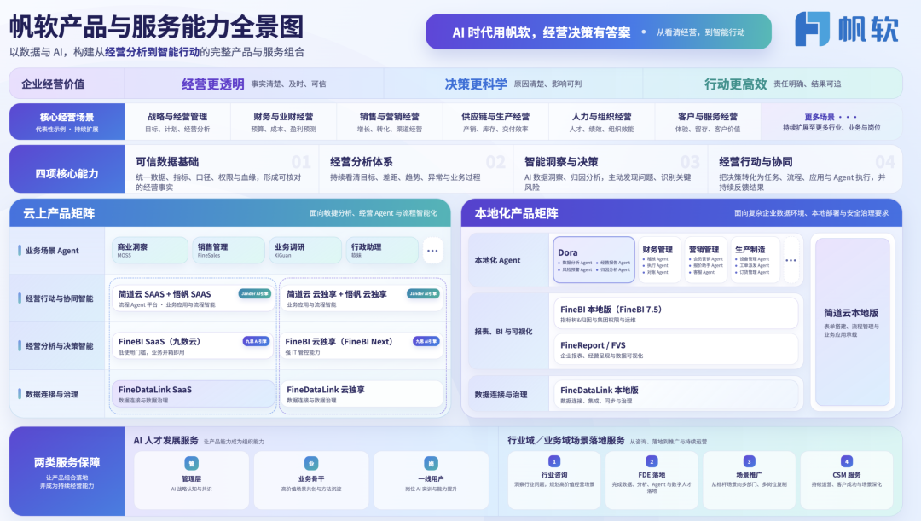
Task: Choose the FineDataLink 本地版 card
Action: click(675, 394)
